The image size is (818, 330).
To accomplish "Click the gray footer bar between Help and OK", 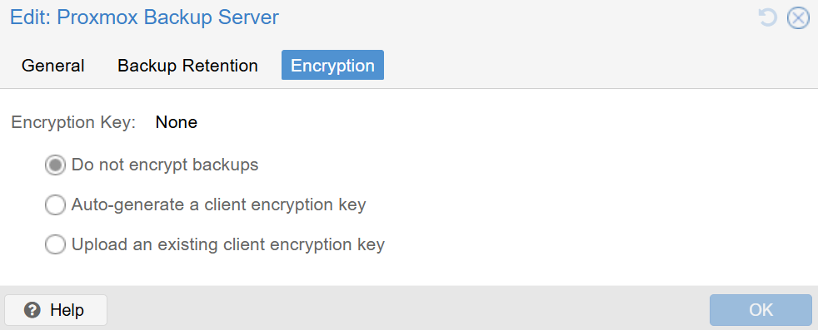I will click(408, 310).
